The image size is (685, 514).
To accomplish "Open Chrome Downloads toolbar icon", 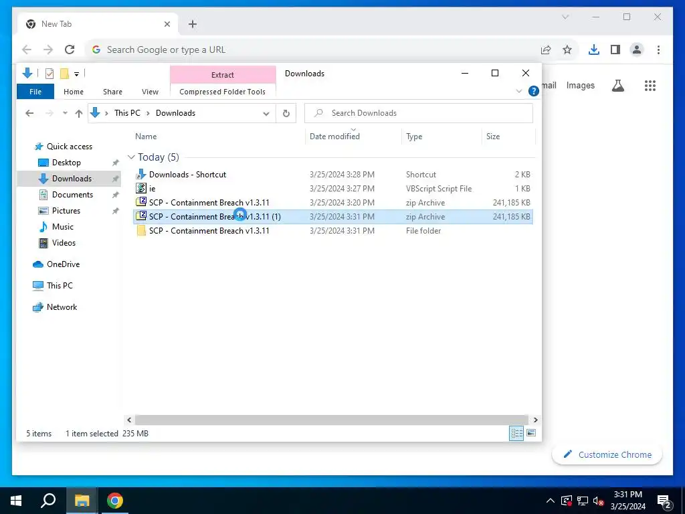I will pos(594,50).
